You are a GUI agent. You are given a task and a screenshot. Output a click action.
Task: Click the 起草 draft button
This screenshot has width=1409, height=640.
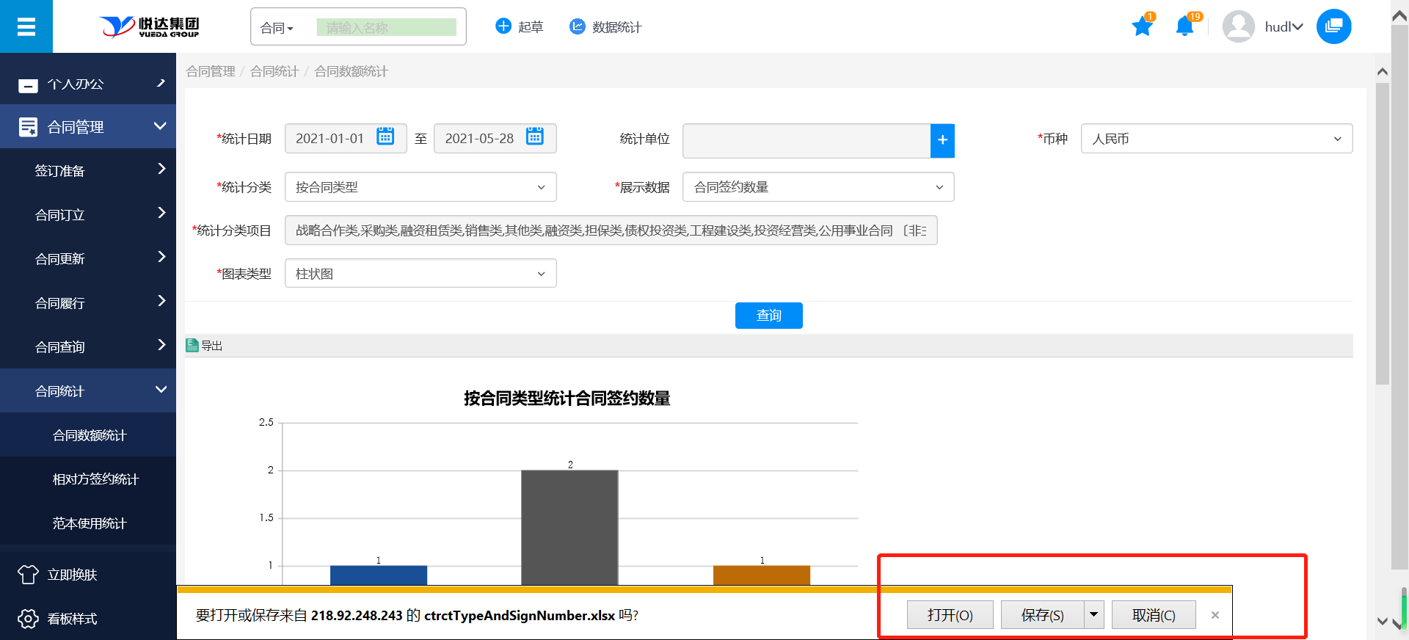pyautogui.click(x=520, y=27)
